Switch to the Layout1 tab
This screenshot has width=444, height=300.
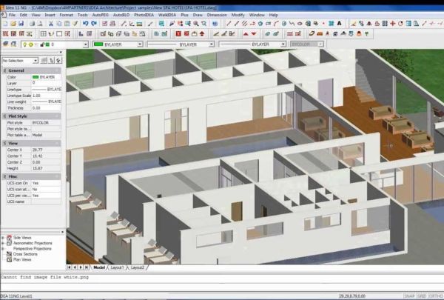tap(117, 267)
